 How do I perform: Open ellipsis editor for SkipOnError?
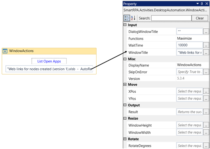click(206, 72)
